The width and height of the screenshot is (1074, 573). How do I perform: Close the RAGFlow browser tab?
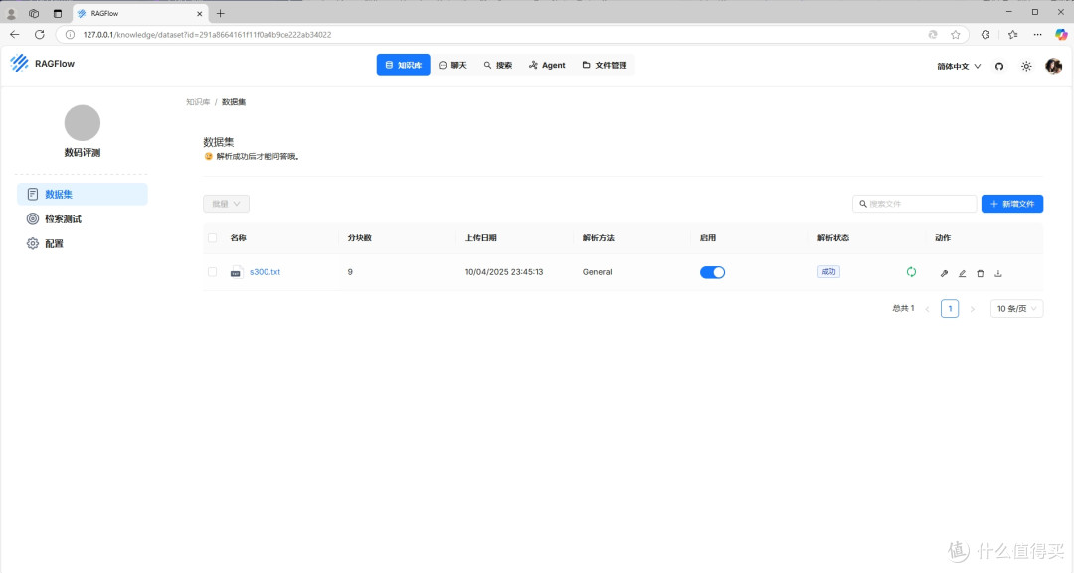click(199, 13)
